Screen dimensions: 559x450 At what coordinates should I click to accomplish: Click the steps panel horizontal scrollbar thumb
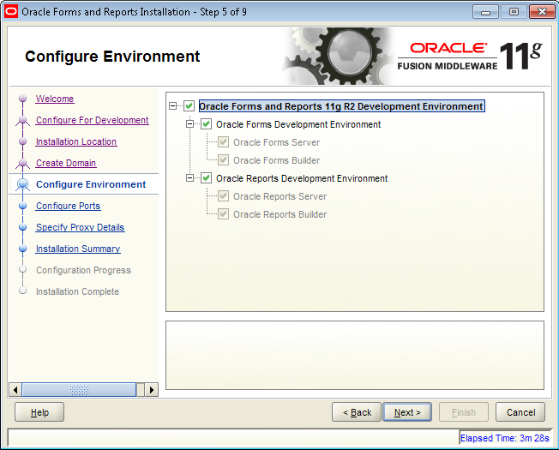(x=79, y=390)
